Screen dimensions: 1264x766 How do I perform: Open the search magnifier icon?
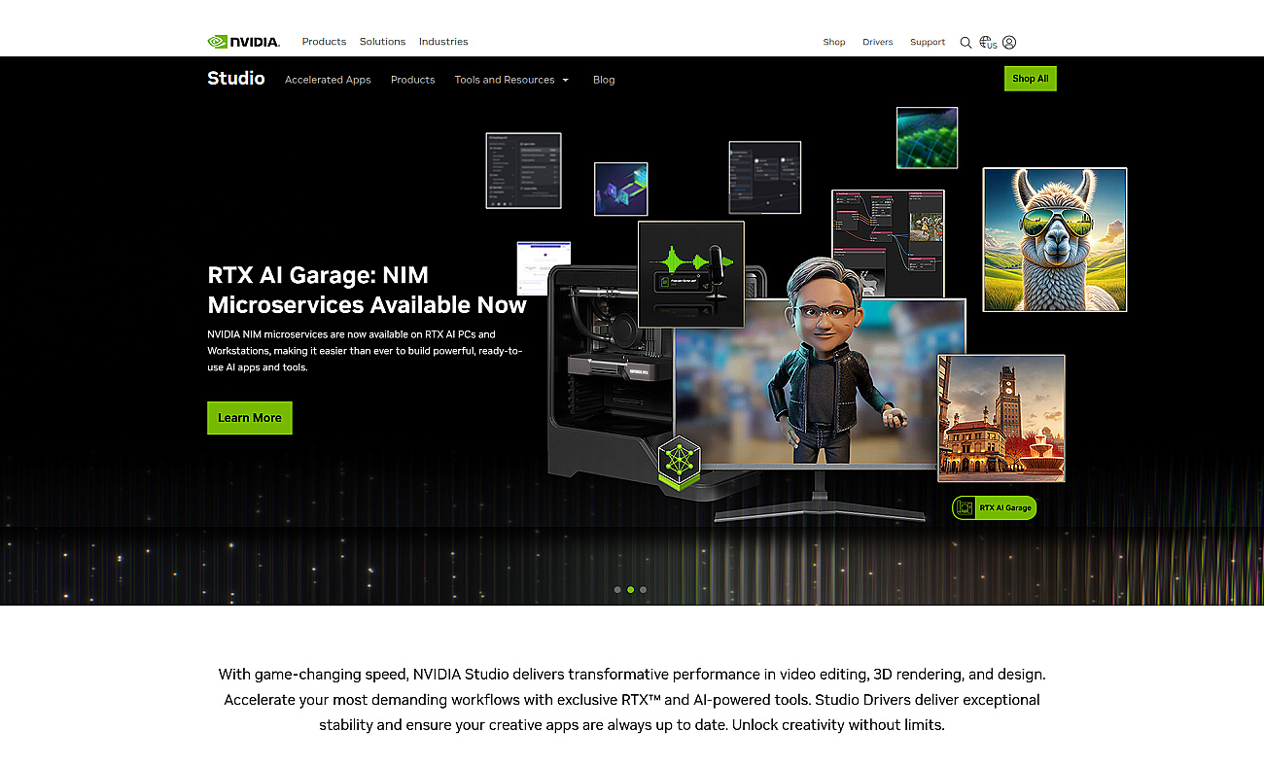tap(966, 42)
